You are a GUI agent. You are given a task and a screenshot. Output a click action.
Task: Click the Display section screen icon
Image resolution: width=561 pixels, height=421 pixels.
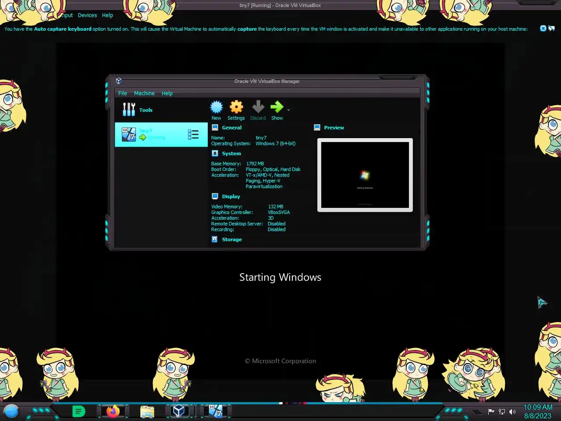point(215,196)
